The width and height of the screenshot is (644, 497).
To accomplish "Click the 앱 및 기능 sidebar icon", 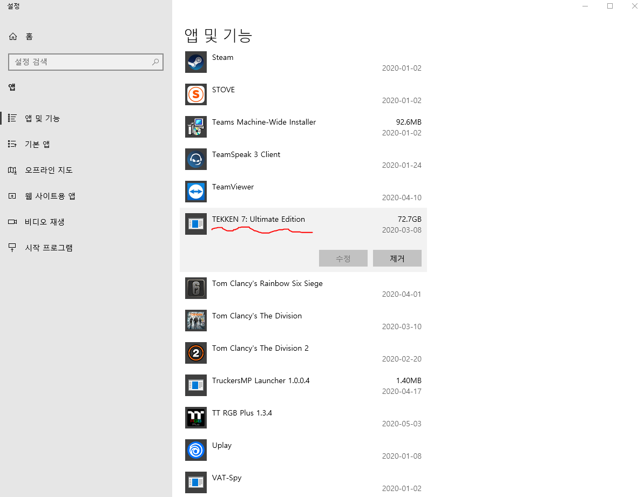I will pyautogui.click(x=12, y=118).
